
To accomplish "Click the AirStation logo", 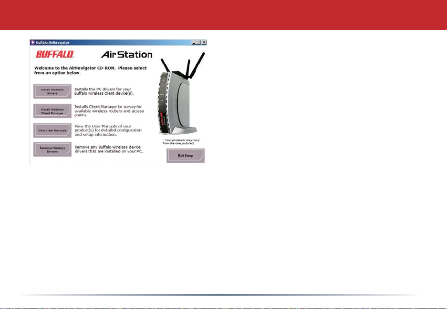I will (126, 54).
